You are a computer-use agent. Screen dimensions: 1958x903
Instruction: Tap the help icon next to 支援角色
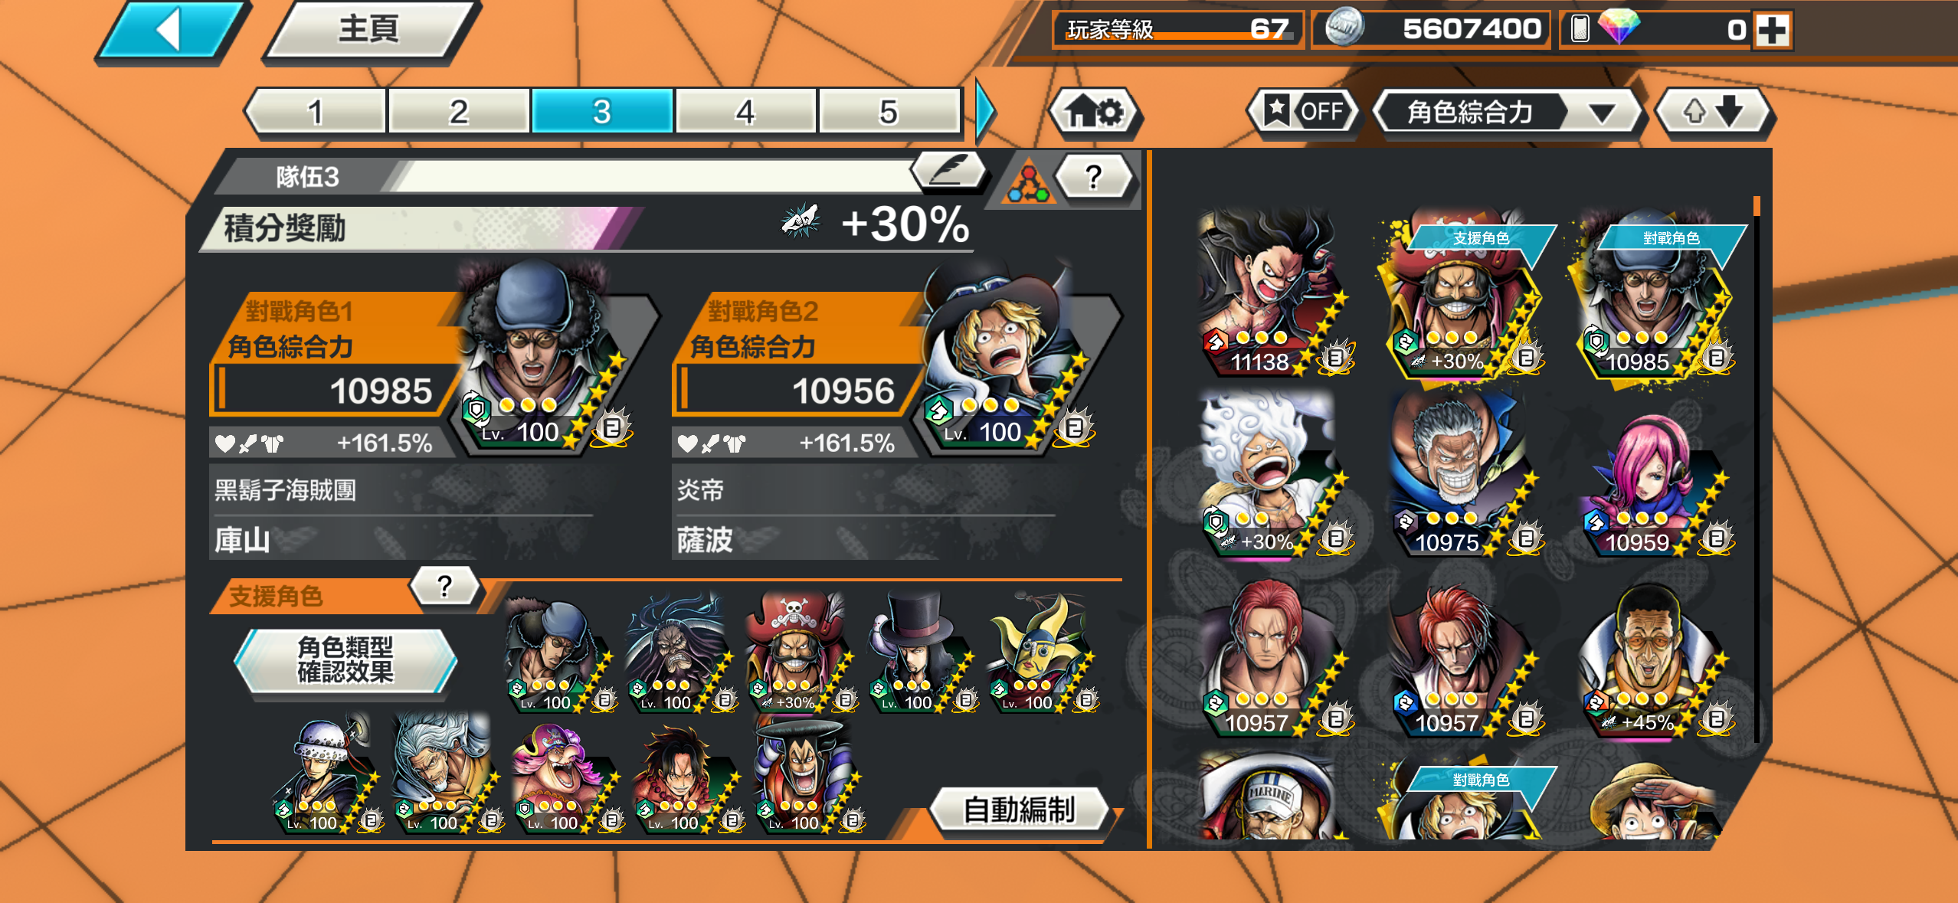click(444, 587)
